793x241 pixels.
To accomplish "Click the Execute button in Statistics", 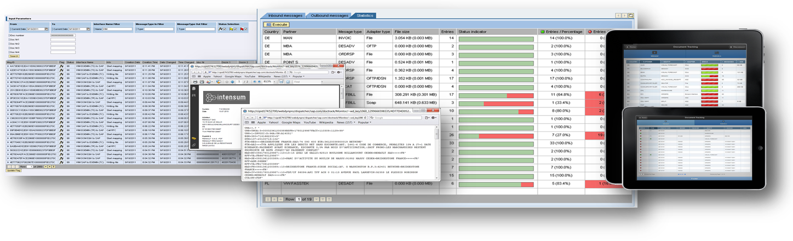I will [x=276, y=25].
